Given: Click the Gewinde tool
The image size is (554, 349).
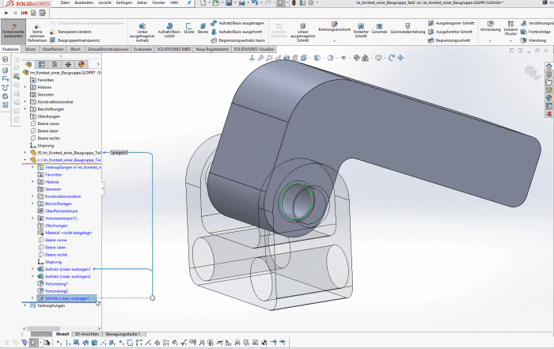Looking at the screenshot, I should coord(379,28).
